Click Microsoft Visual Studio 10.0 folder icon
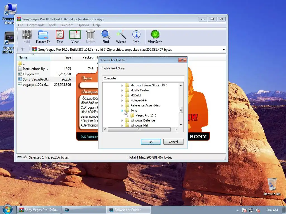 click(127, 85)
